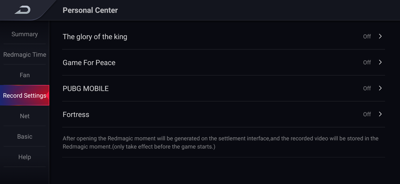
Task: Switch to the Summary tab
Action: [x=24, y=34]
